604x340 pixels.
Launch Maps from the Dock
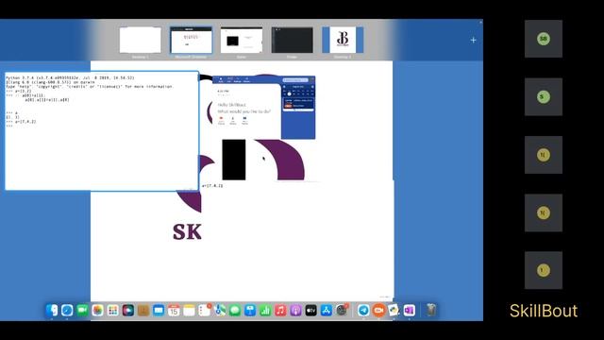click(220, 310)
